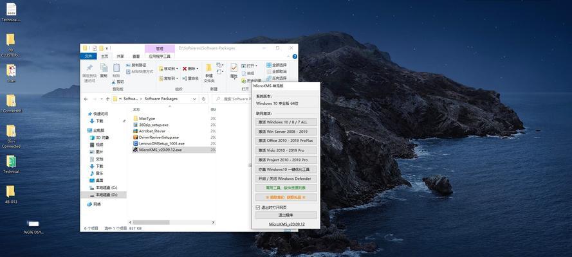Select the MacType folder

144,118
